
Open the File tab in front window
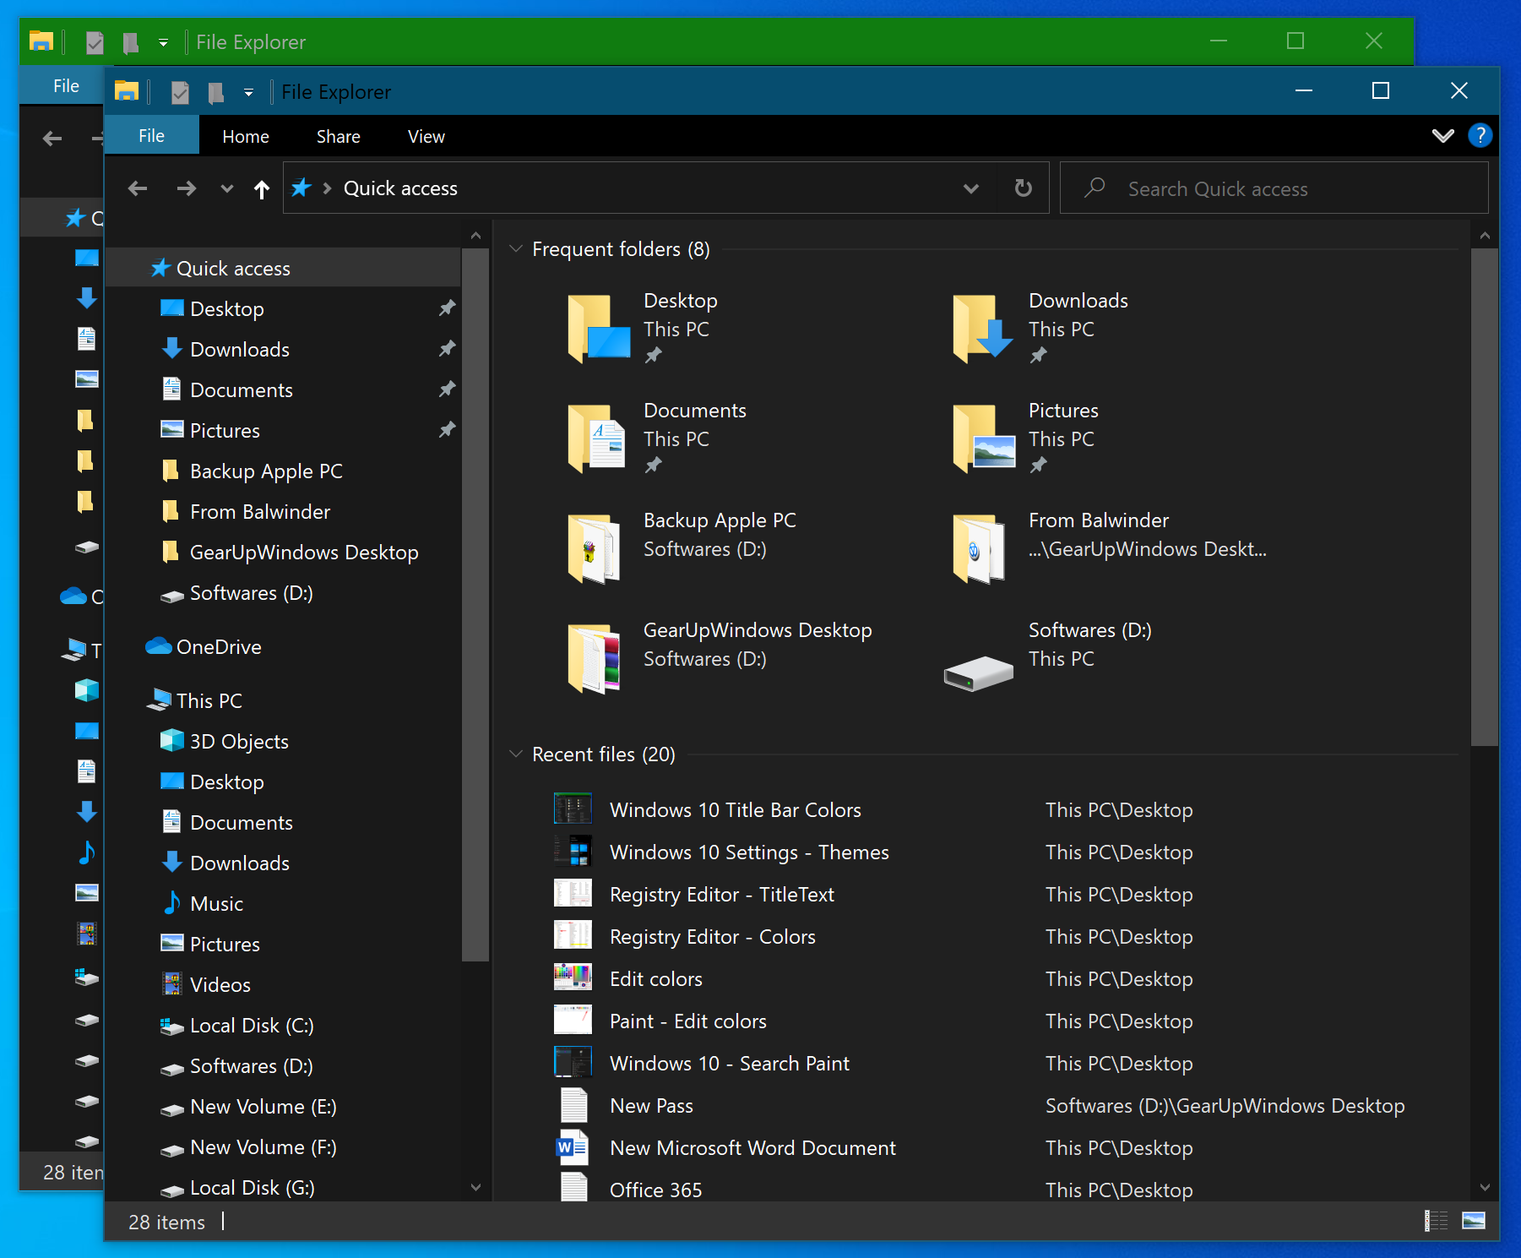pyautogui.click(x=151, y=136)
